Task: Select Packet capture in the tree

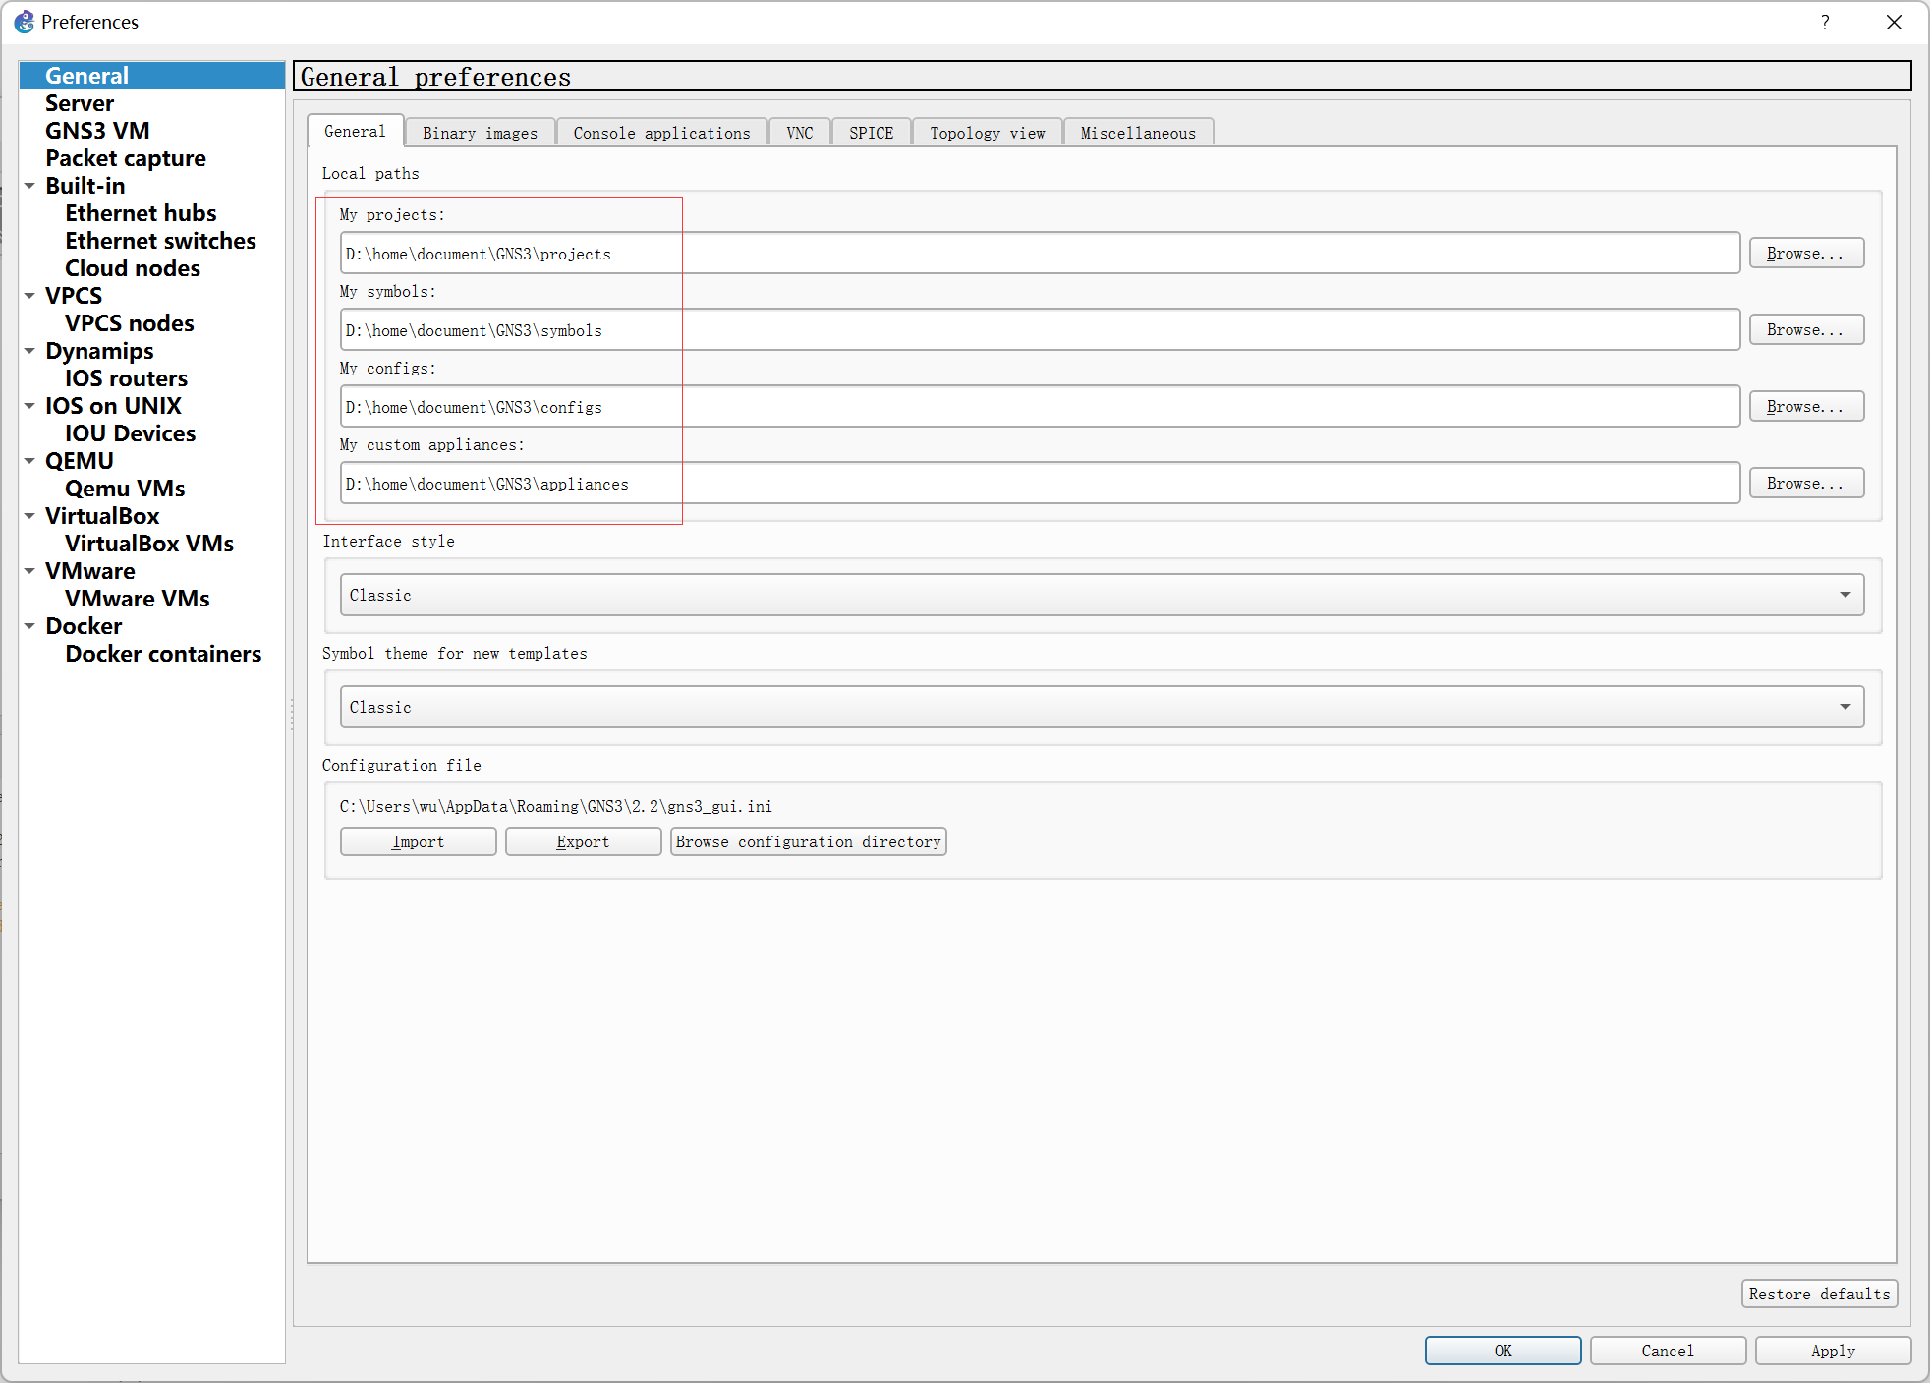Action: coord(126,158)
